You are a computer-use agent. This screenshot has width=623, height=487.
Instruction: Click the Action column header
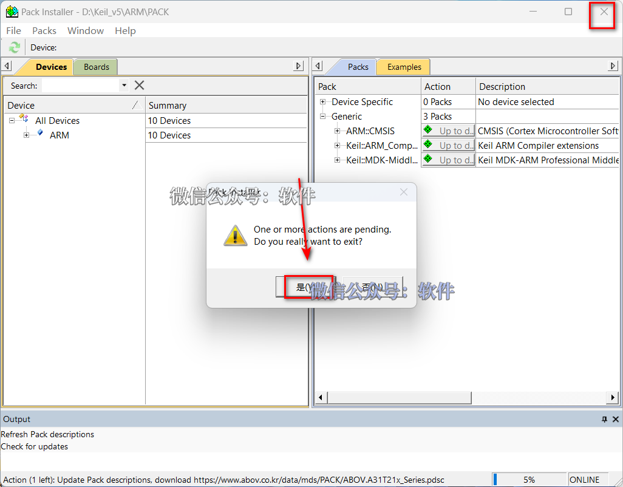click(x=448, y=86)
